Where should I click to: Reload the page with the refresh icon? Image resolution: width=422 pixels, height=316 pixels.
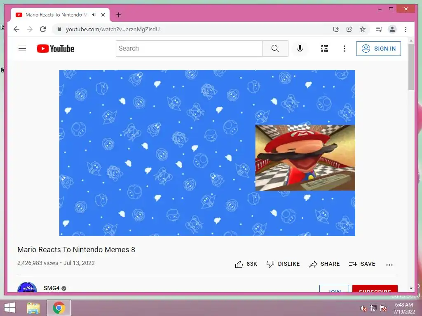point(43,29)
